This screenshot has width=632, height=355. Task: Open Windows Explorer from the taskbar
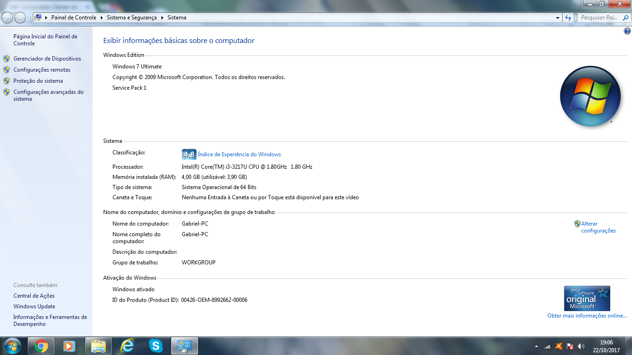click(98, 346)
